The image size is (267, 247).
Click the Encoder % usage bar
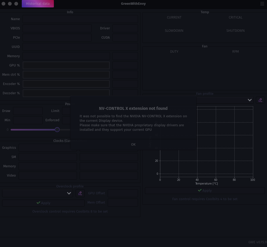pyautogui.click(x=66, y=84)
